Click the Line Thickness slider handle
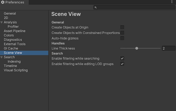The image size is (176, 111). pyautogui.click(x=137, y=48)
